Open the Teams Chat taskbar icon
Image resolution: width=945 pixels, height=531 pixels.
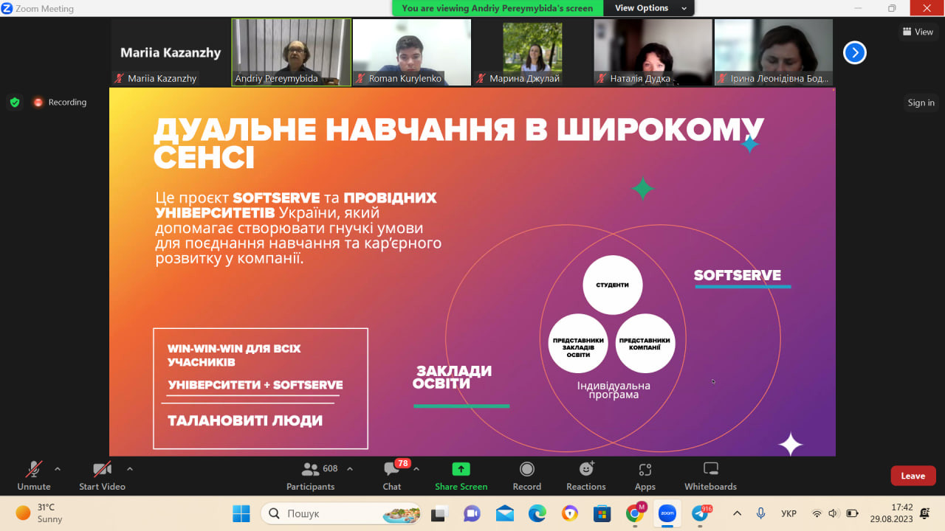coord(472,513)
